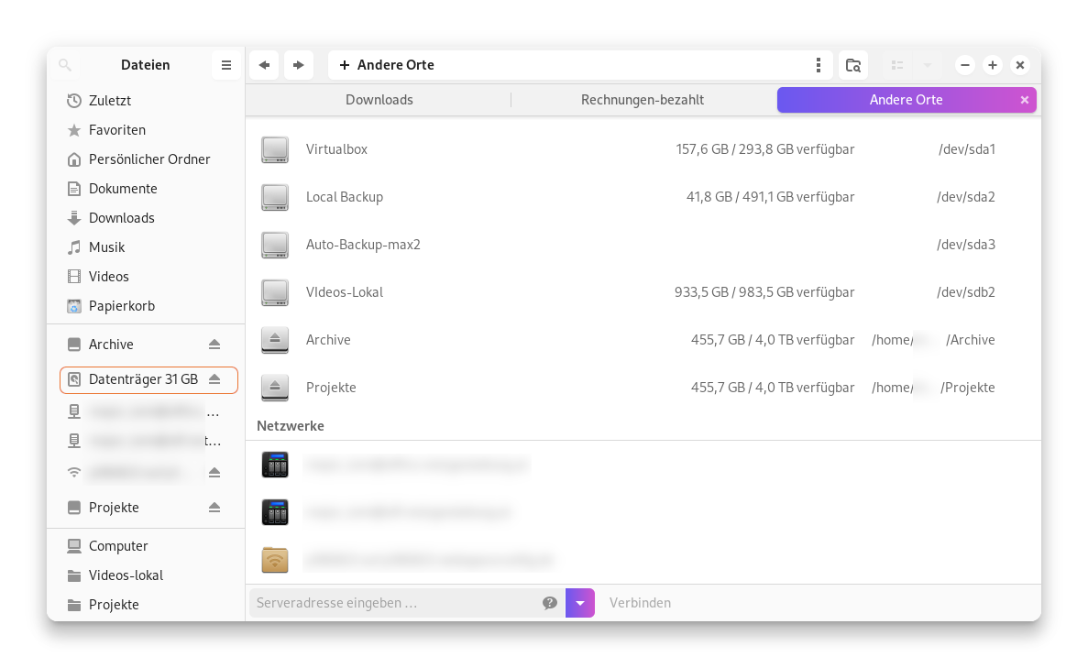This screenshot has width=1088, height=668.
Task: Select the Andere Orte tab
Action: coord(907,100)
